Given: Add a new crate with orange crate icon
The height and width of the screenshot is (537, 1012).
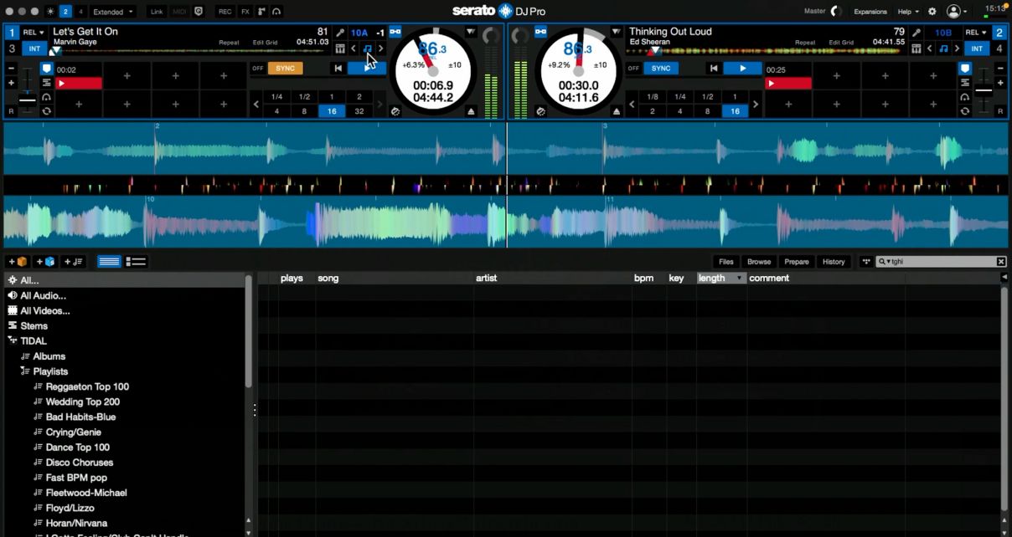Looking at the screenshot, I should point(18,262).
